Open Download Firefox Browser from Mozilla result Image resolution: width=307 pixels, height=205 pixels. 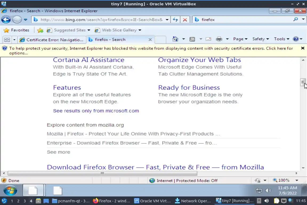click(x=155, y=167)
